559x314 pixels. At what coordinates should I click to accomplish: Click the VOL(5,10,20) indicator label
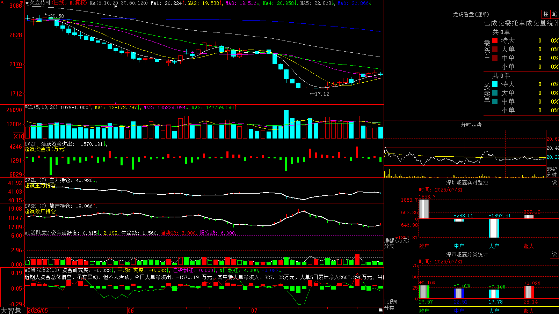coord(41,107)
